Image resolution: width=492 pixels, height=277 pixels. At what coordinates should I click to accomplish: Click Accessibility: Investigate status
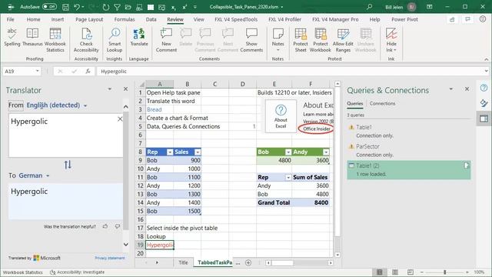[x=77, y=272]
